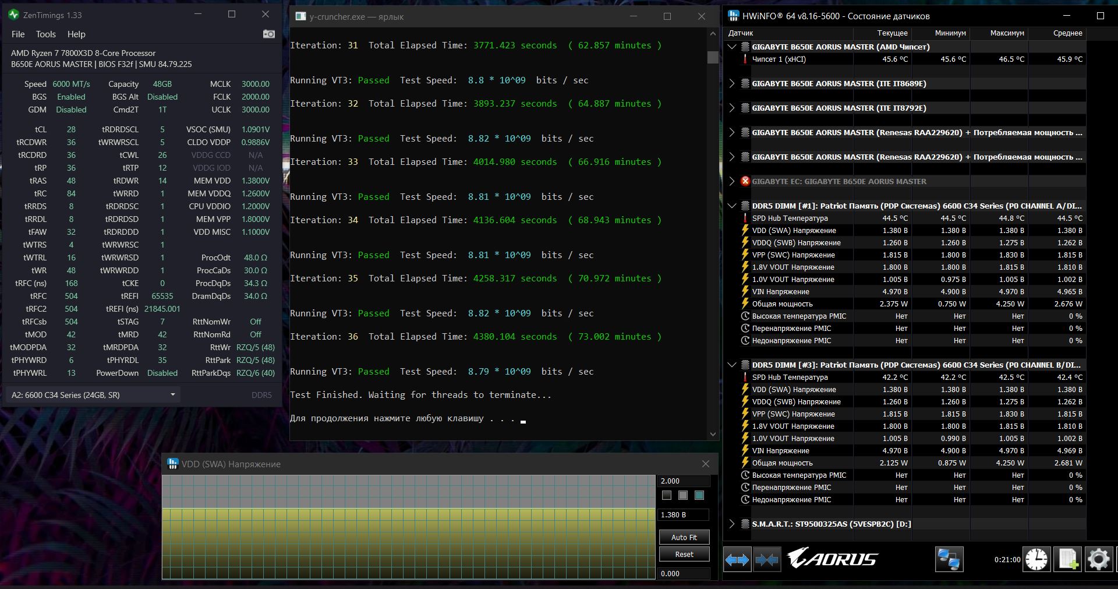Screen dimensions: 1118x589
Task: Click the HWiNFO expand-columns blue arrows icon
Action: pyautogui.click(x=737, y=560)
